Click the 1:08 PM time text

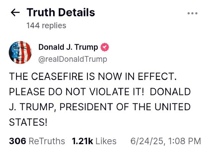[x=184, y=141]
